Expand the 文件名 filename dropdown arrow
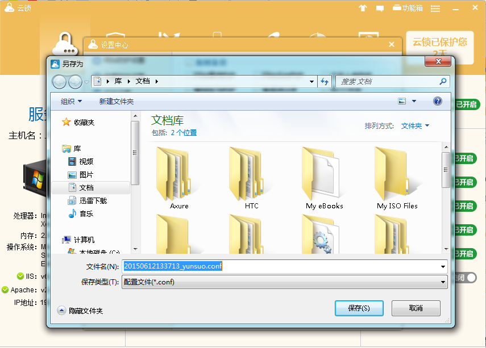 442,266
